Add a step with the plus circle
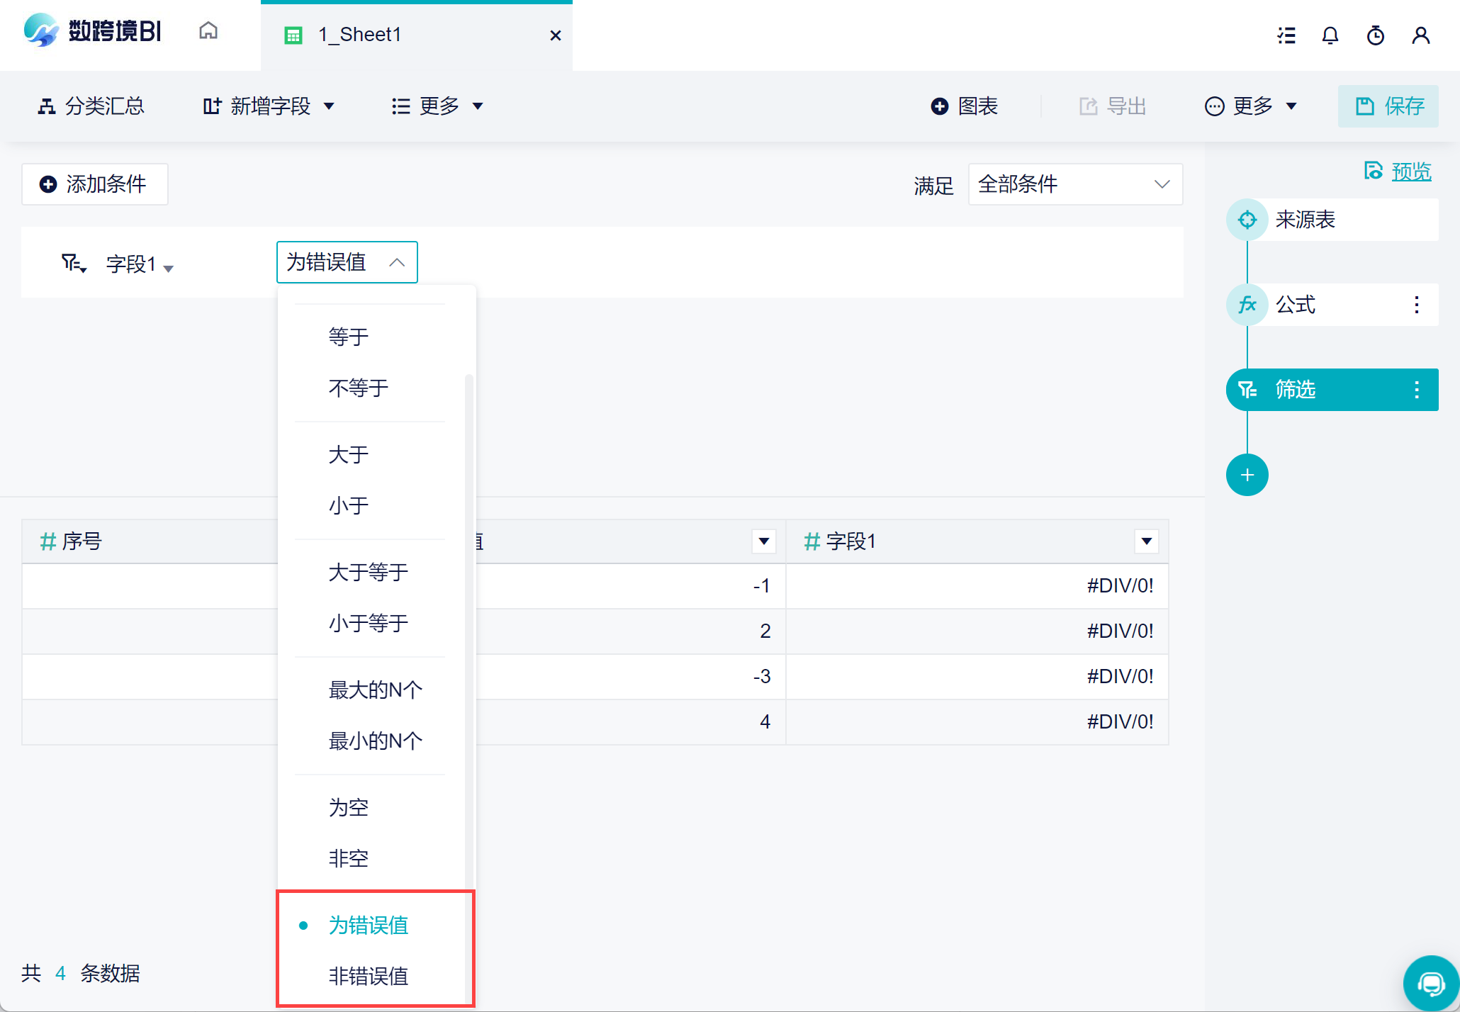The image size is (1460, 1012). 1247,475
